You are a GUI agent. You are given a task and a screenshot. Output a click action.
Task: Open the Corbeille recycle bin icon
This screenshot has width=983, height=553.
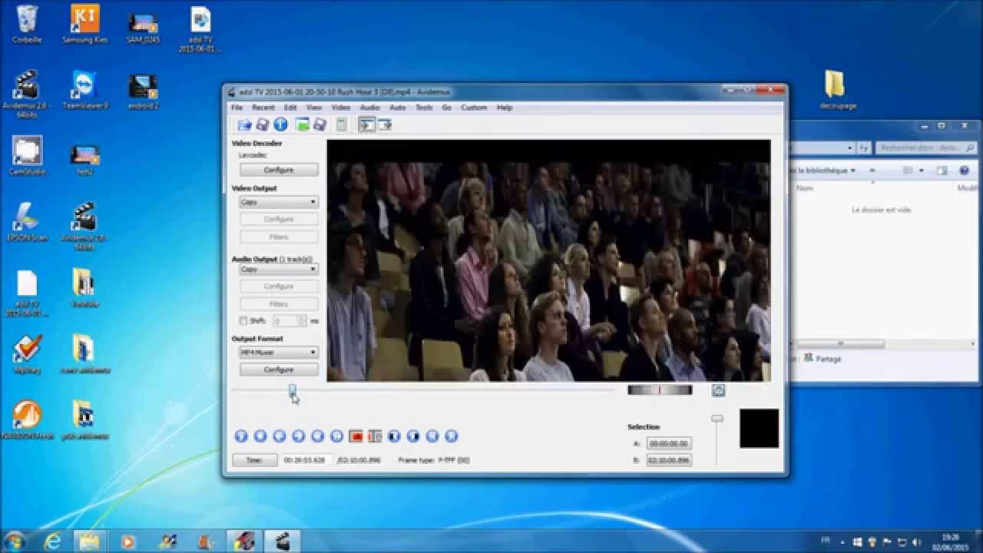tap(27, 25)
